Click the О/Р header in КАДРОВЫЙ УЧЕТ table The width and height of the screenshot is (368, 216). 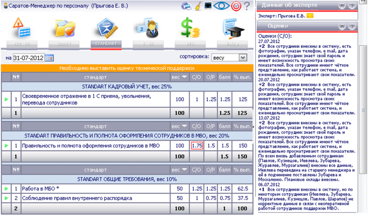click(211, 77)
